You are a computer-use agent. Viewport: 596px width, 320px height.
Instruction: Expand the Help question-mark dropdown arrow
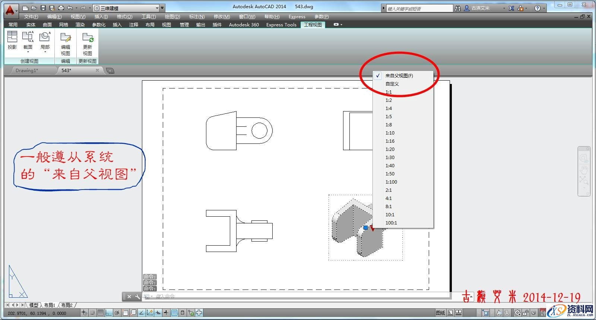544,8
